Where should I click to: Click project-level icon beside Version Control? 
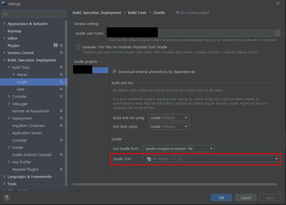(x=61, y=52)
